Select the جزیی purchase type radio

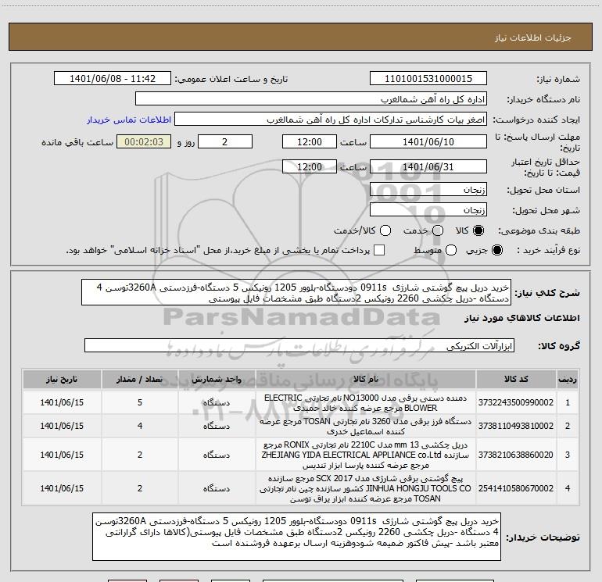496,250
